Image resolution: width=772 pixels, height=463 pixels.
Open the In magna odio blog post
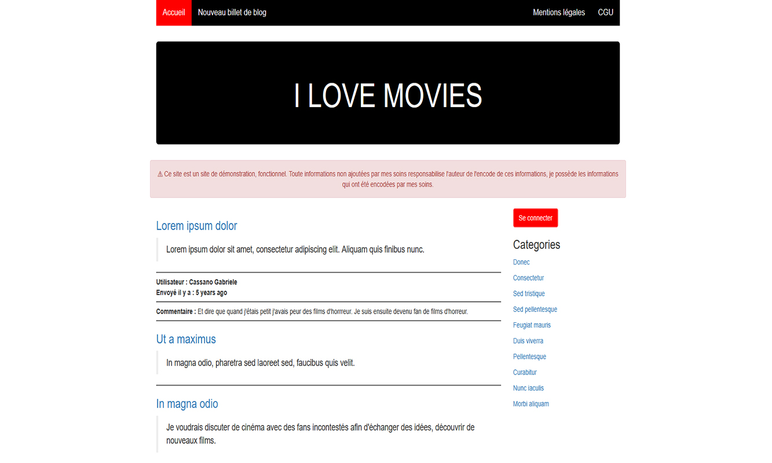pos(187,403)
